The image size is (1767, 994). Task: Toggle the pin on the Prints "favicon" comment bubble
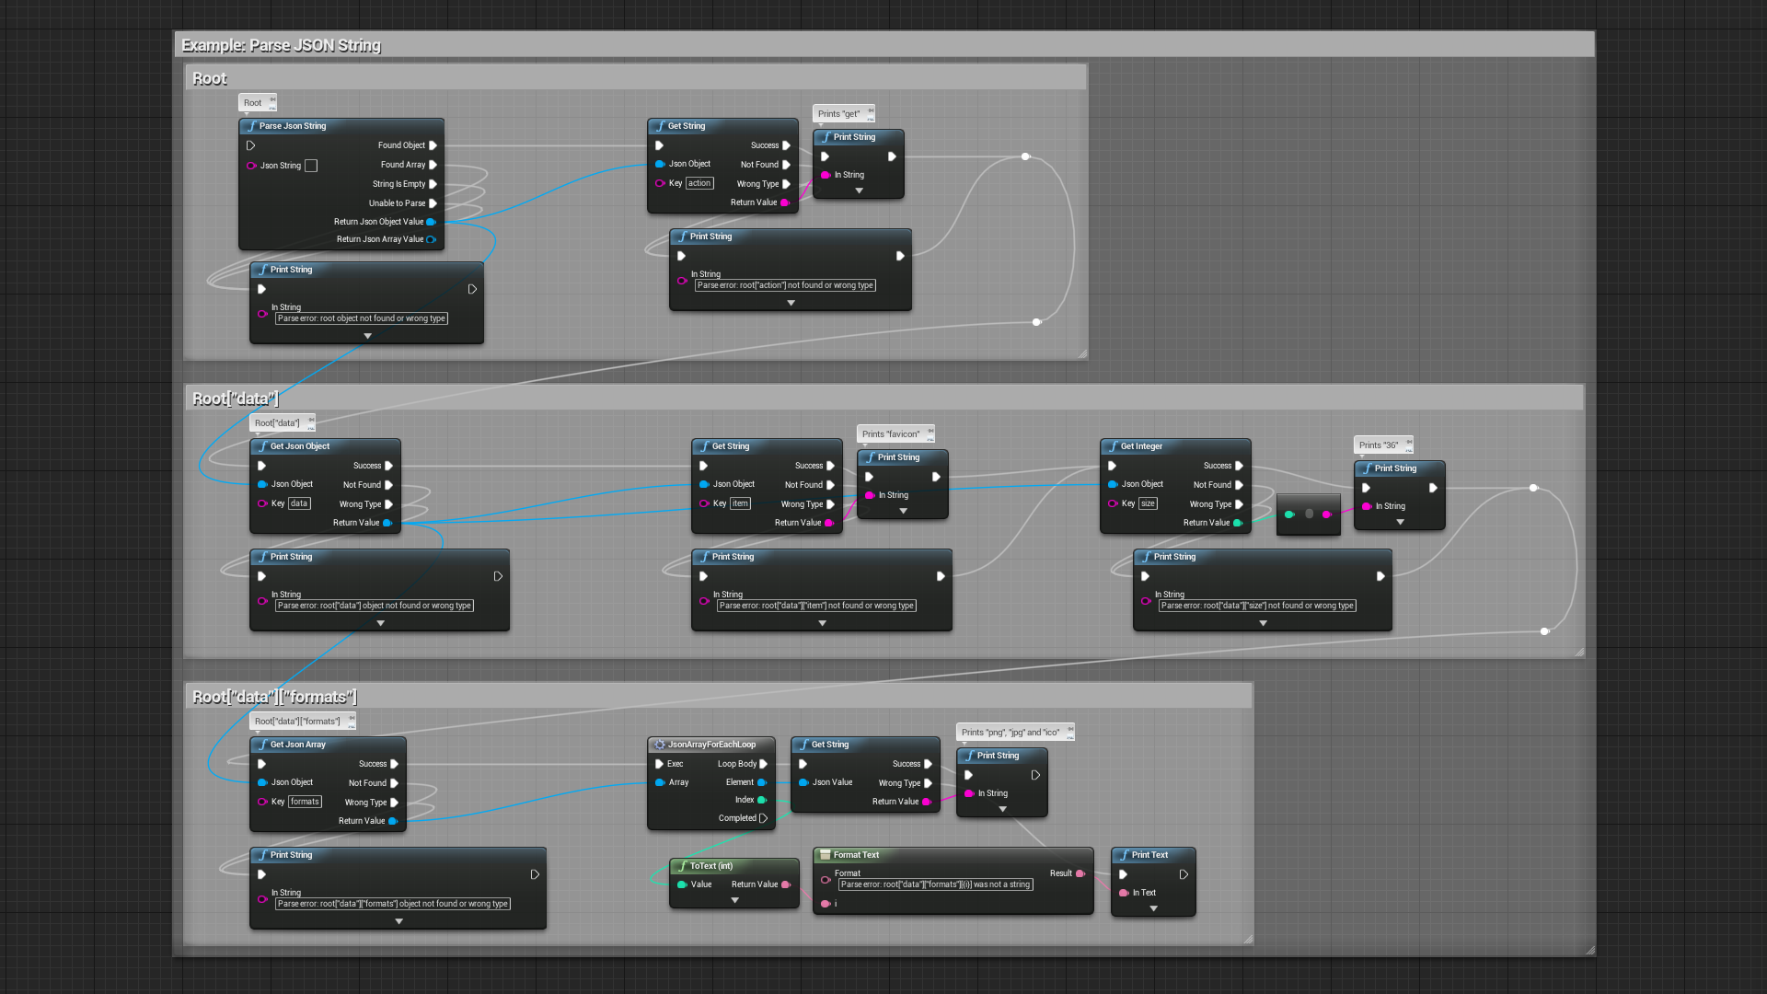[x=930, y=431]
